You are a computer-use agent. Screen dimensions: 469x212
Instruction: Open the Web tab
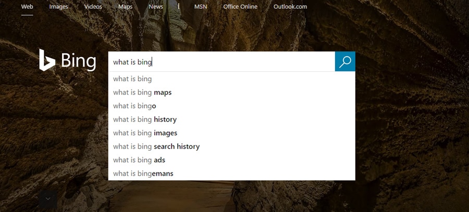(x=27, y=7)
